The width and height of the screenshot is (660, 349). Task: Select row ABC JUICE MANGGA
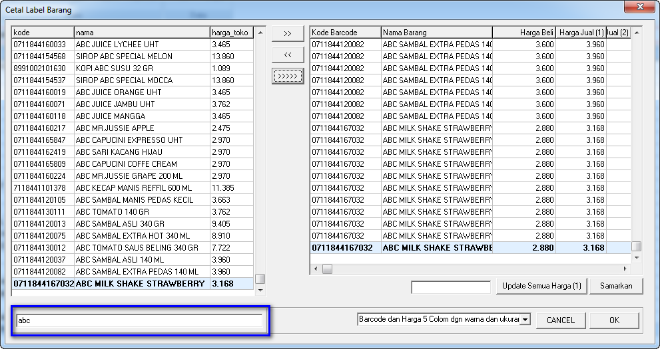coord(133,116)
